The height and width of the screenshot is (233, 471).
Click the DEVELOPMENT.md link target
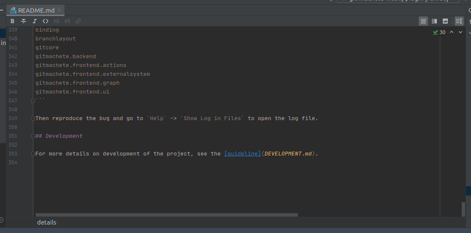(288, 154)
